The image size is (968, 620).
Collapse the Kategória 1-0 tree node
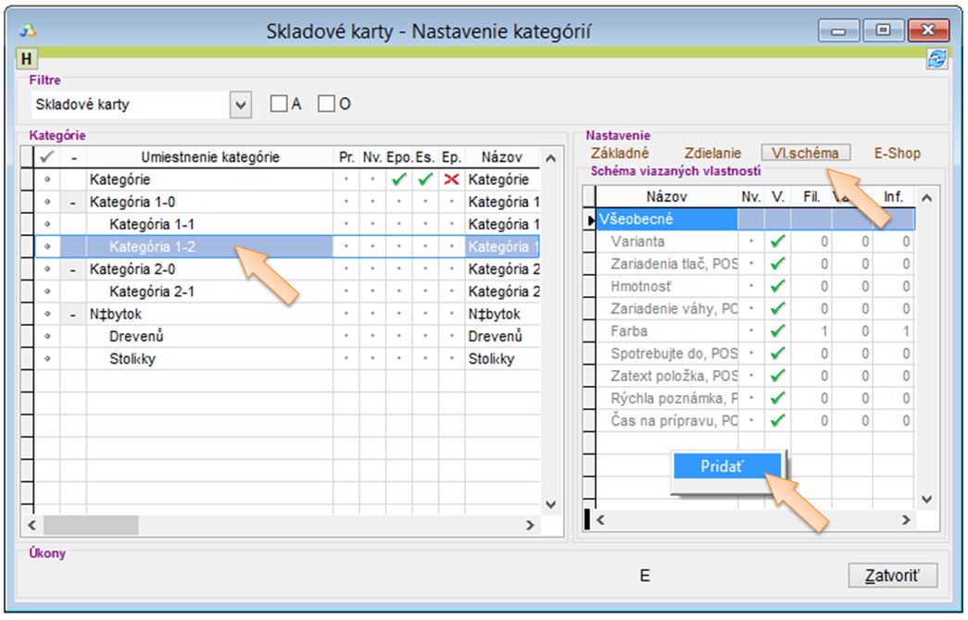[73, 203]
